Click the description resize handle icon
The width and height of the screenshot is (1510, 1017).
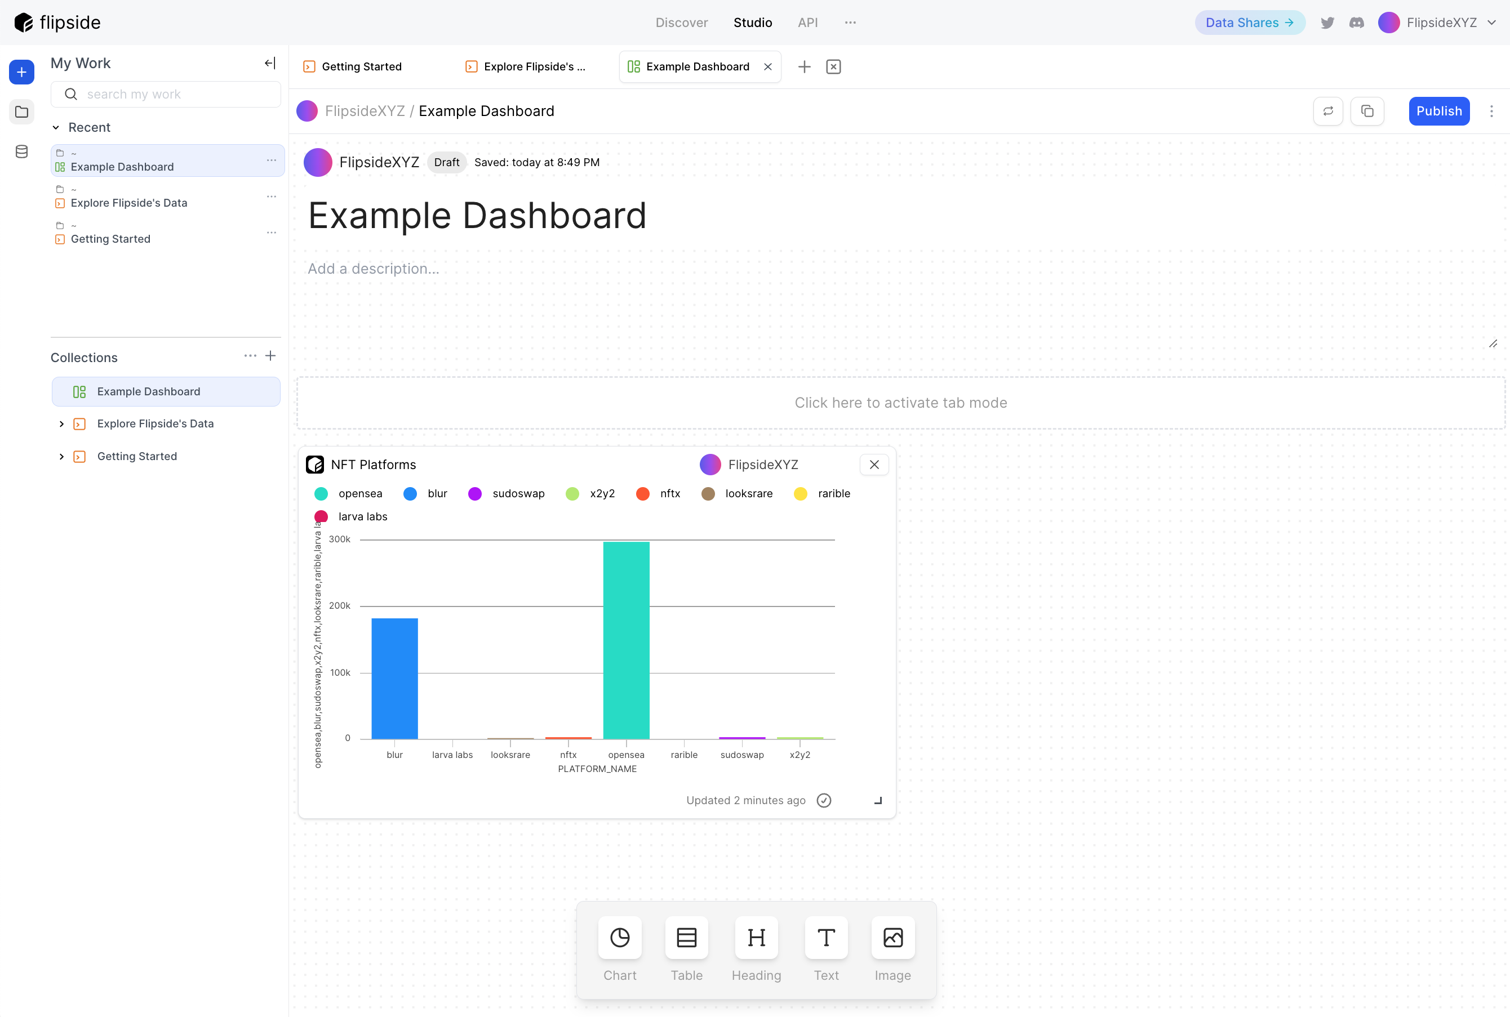click(1493, 344)
